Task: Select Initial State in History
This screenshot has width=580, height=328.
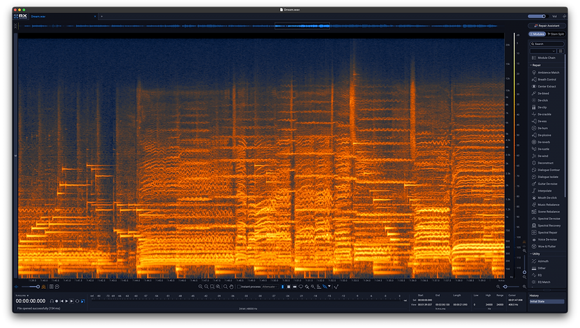Action: (x=547, y=302)
